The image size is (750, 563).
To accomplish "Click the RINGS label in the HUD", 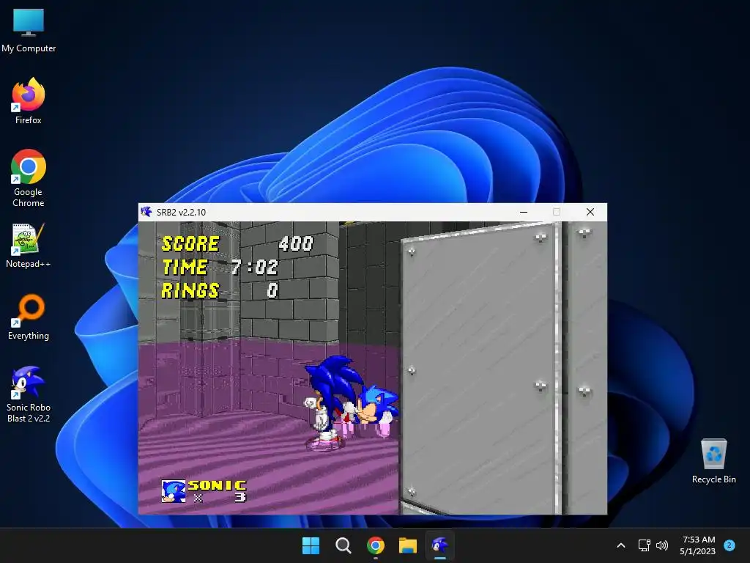I will (190, 290).
